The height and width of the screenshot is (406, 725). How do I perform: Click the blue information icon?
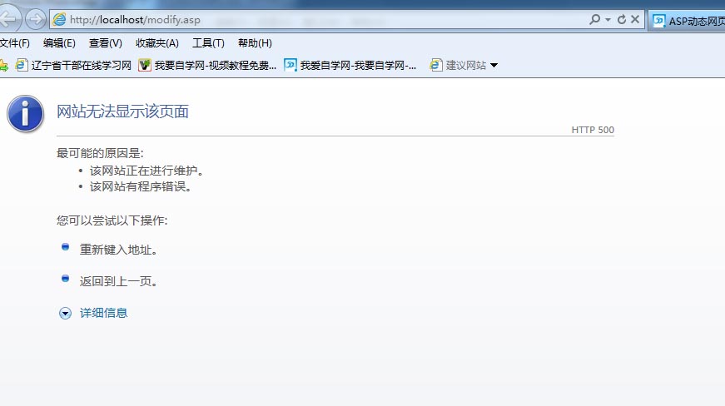pyautogui.click(x=26, y=114)
